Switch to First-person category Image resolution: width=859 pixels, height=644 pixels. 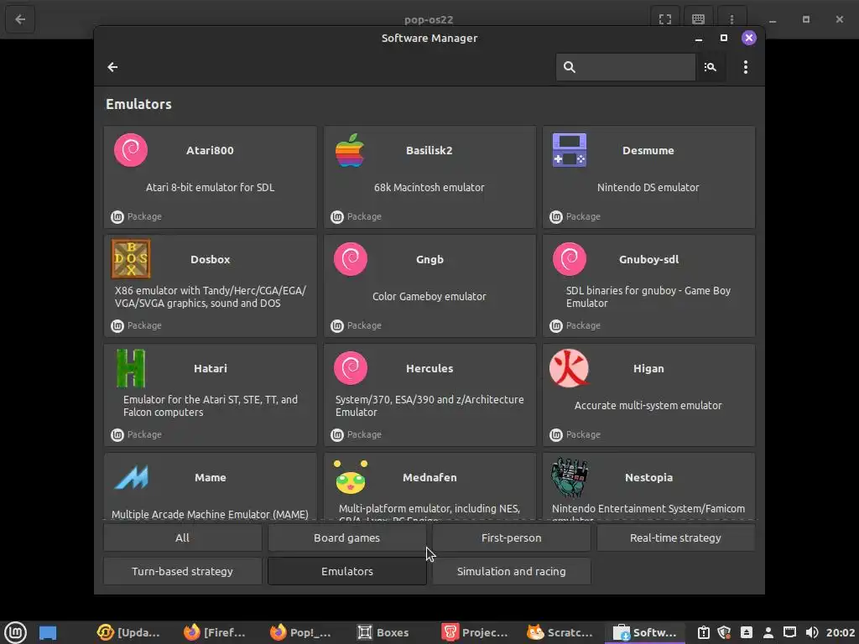pos(511,538)
